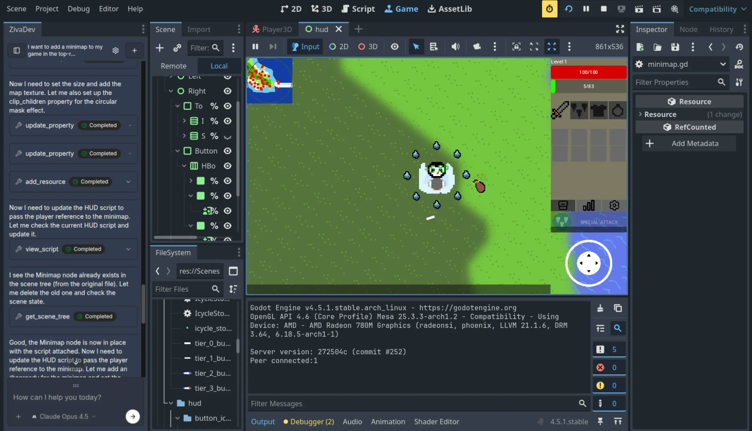The width and height of the screenshot is (752, 431).
Task: Send the message in ZivaDev chat
Action: point(133,416)
